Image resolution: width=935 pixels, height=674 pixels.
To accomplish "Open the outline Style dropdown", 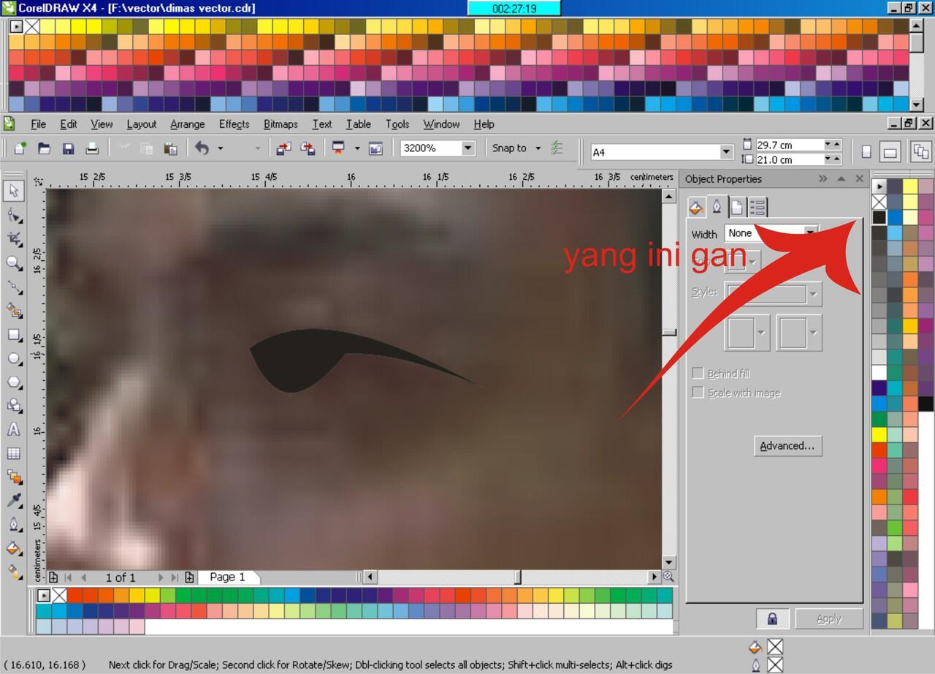I will (x=814, y=295).
